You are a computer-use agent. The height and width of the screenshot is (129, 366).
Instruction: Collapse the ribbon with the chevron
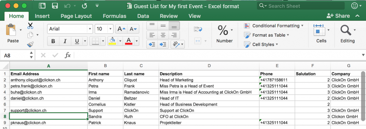coord(357,16)
